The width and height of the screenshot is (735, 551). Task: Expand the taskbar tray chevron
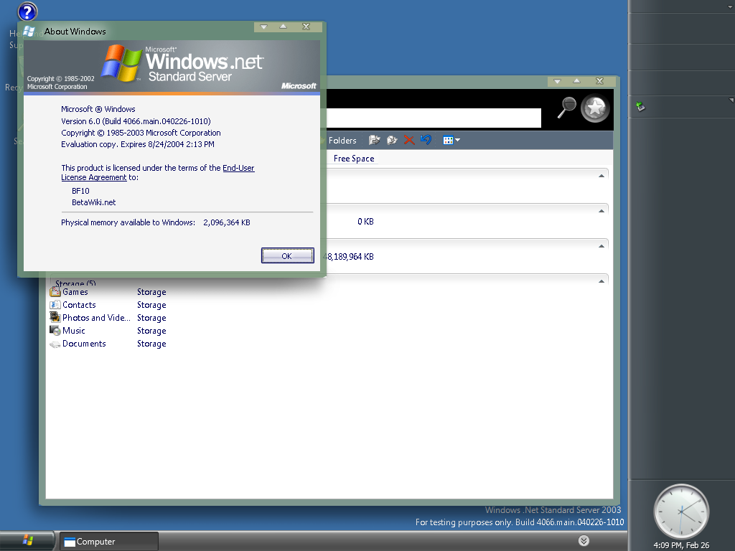(584, 541)
